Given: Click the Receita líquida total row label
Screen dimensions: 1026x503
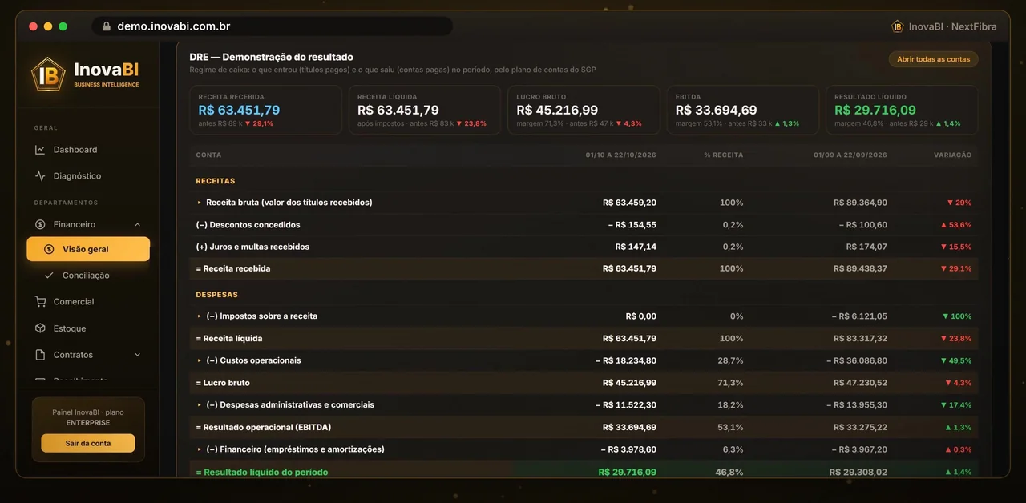Looking at the screenshot, I should 229,339.
